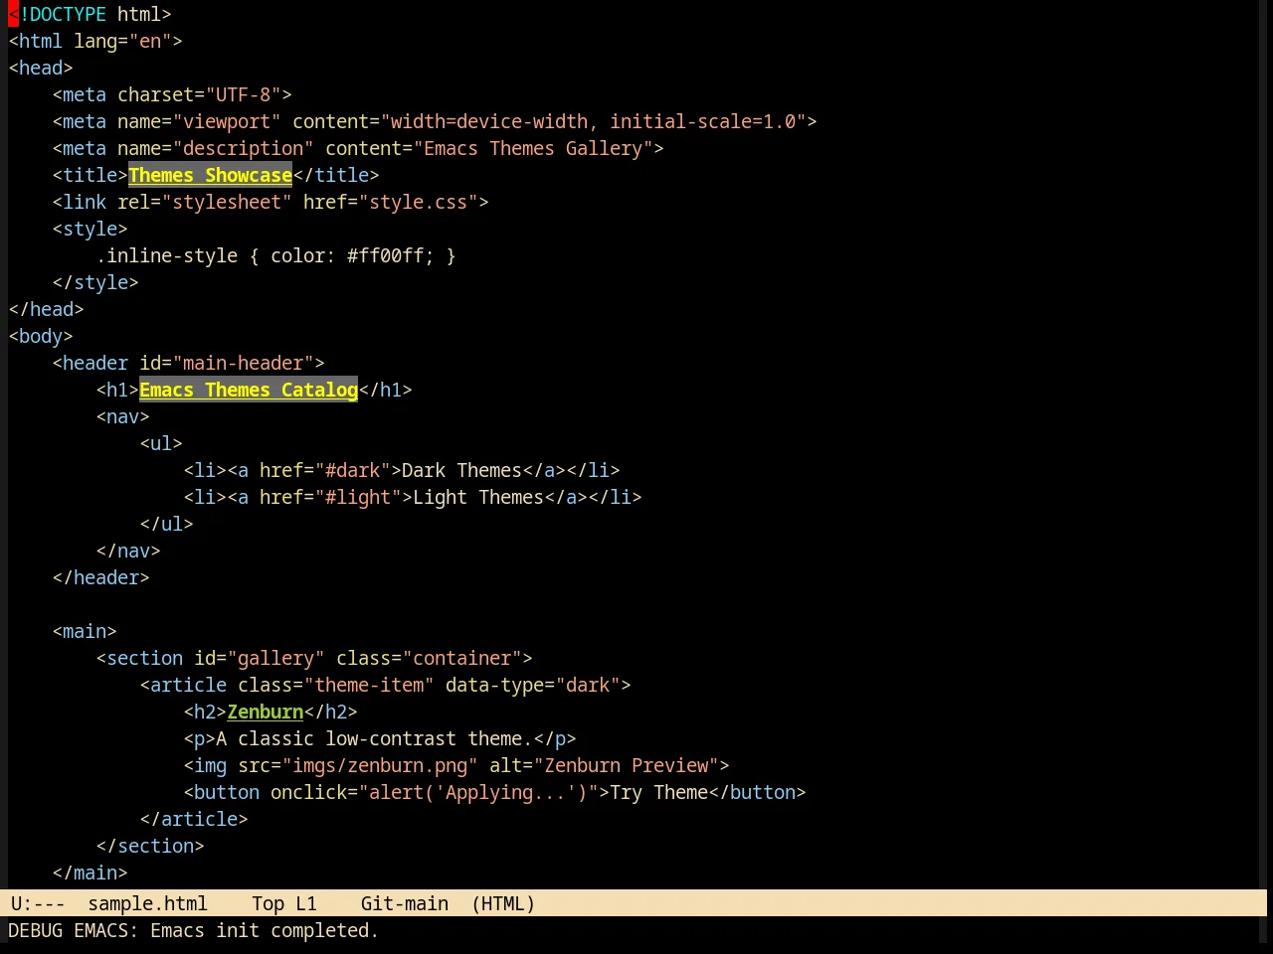Click the 'Zenburn' h2 heading text

pos(265,712)
